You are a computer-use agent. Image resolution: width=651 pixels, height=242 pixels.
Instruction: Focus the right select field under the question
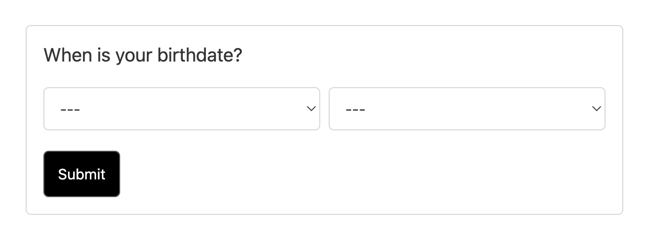tap(467, 108)
